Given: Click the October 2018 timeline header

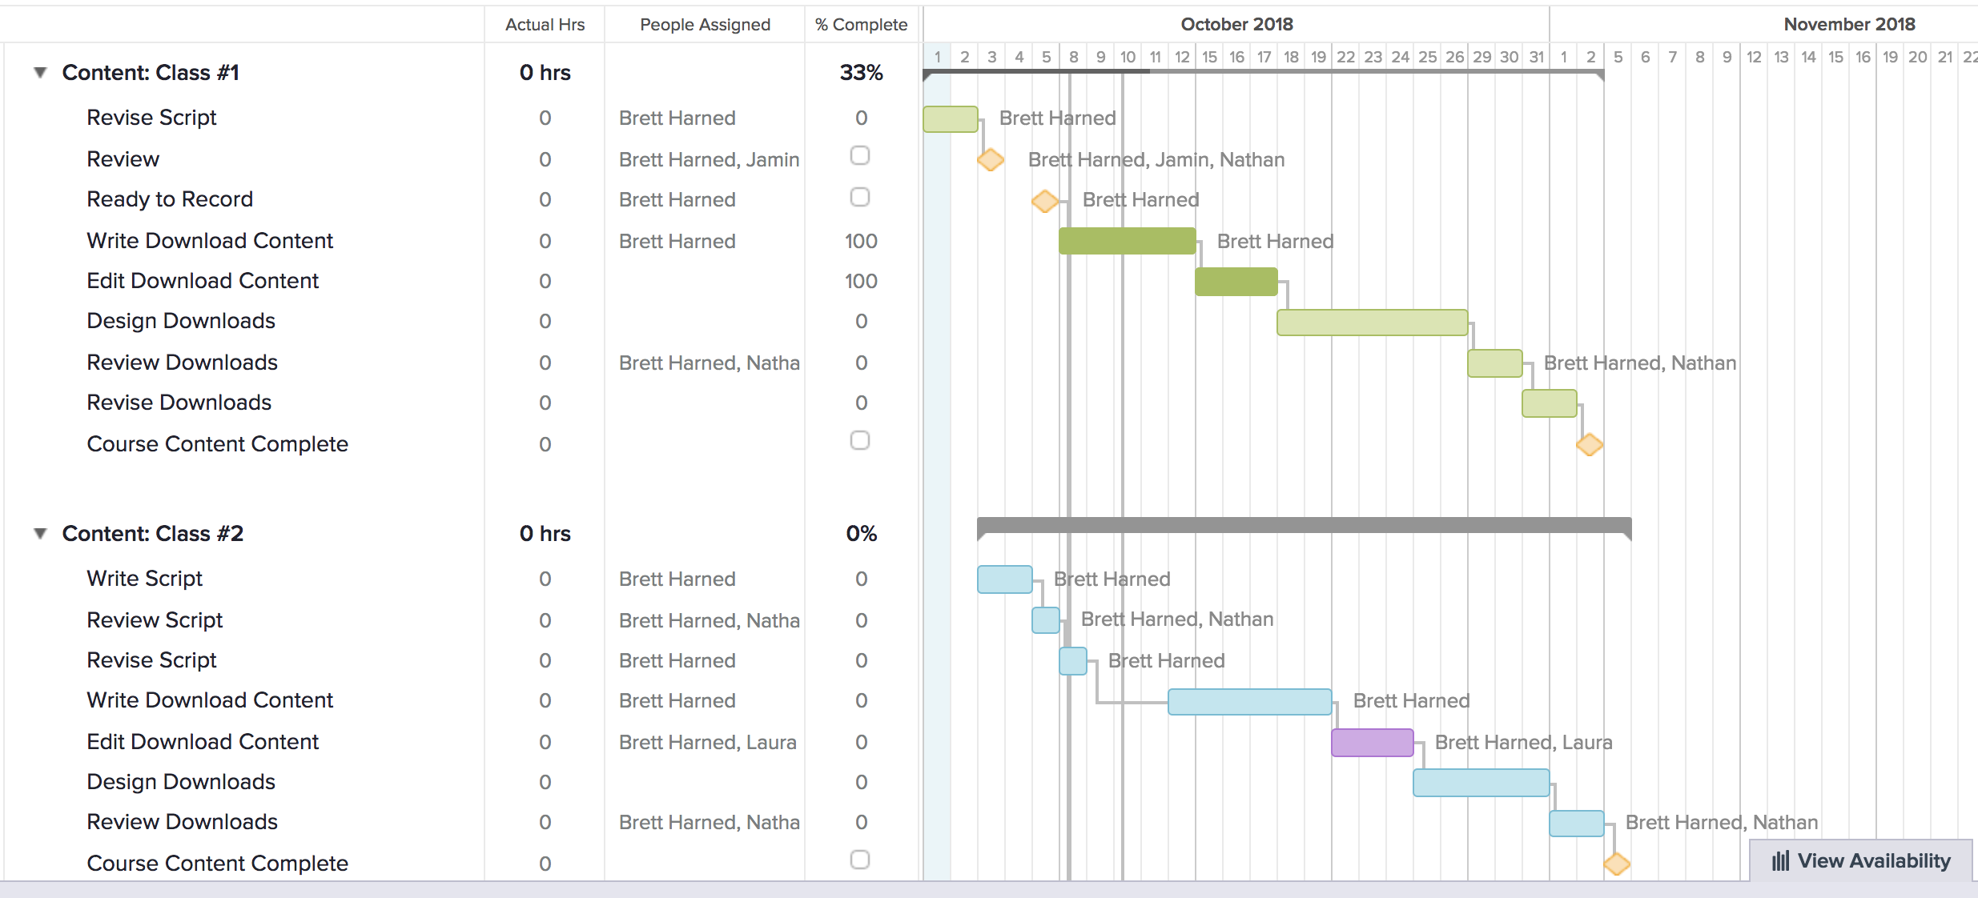Looking at the screenshot, I should click(1237, 24).
